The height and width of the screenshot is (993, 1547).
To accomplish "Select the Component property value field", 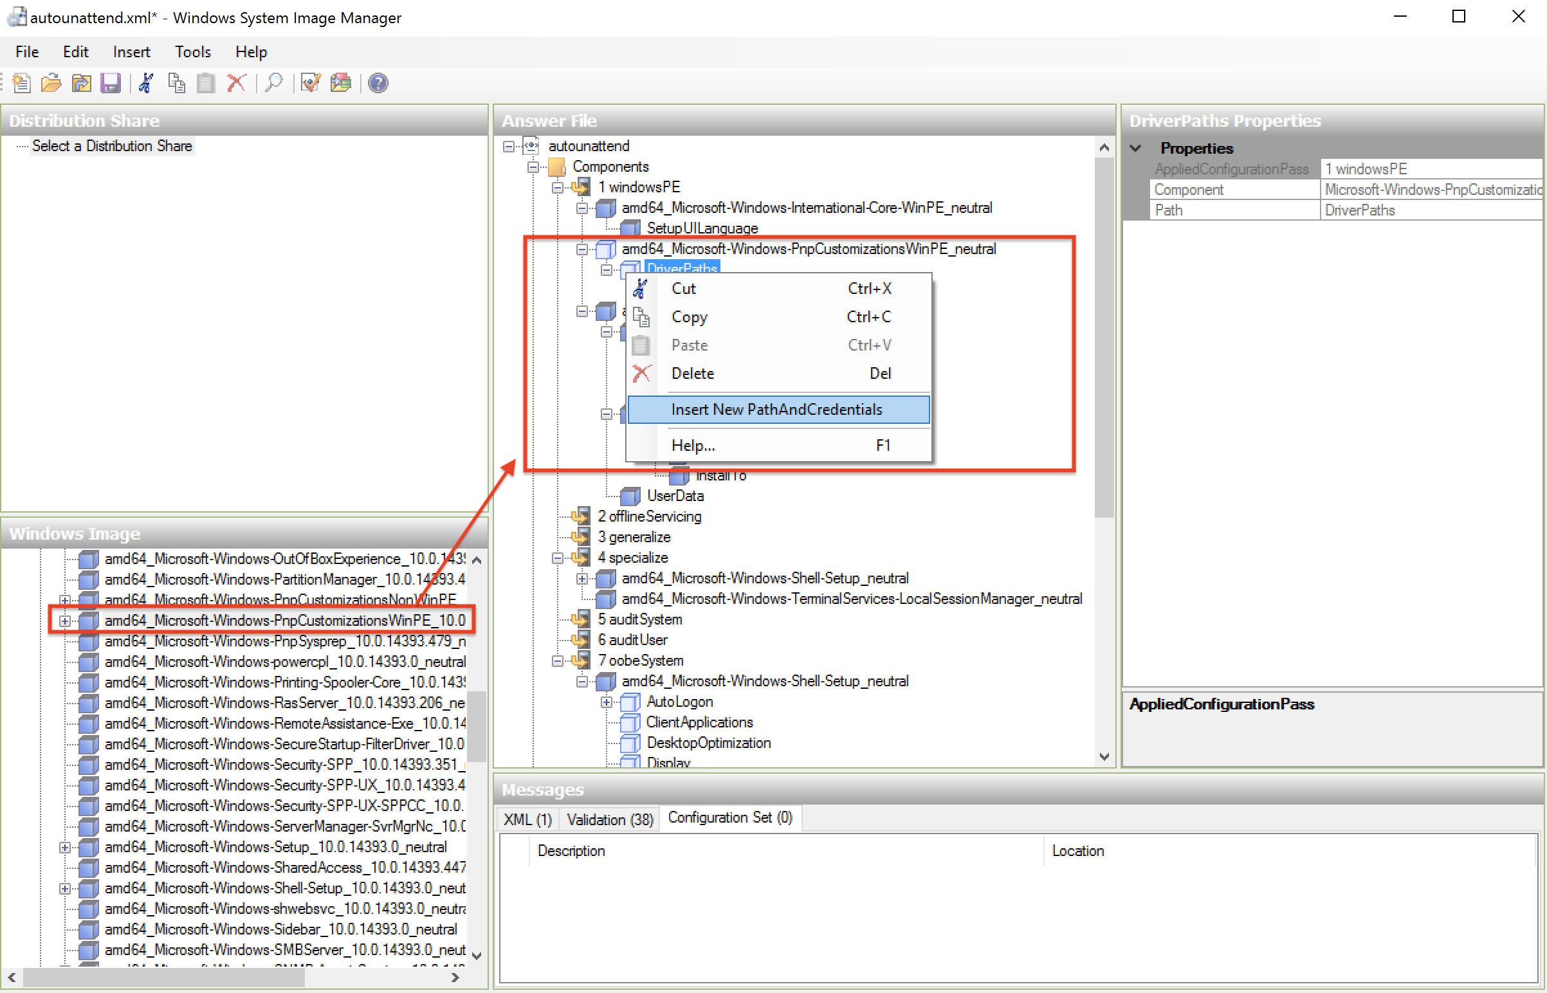I will (1432, 190).
